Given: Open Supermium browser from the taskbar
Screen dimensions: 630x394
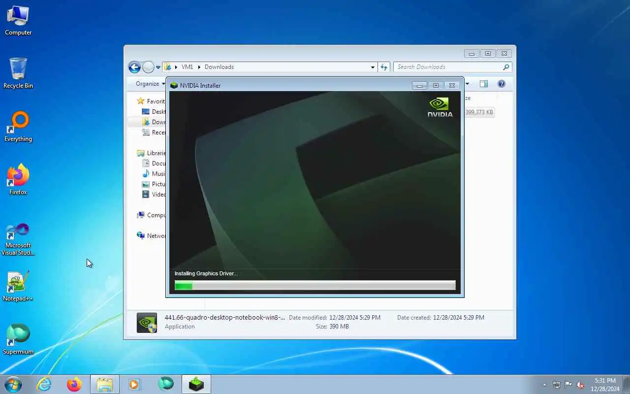Looking at the screenshot, I should pos(166,384).
